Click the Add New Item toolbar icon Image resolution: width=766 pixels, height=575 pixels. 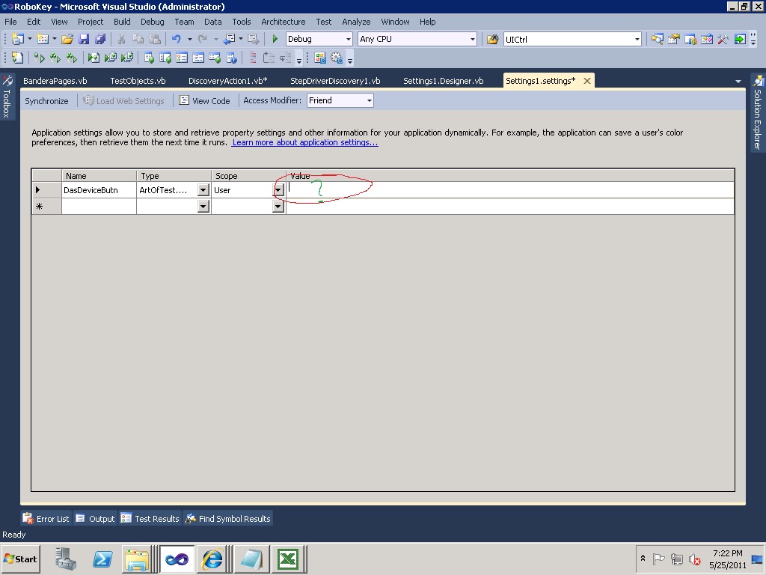[x=43, y=39]
